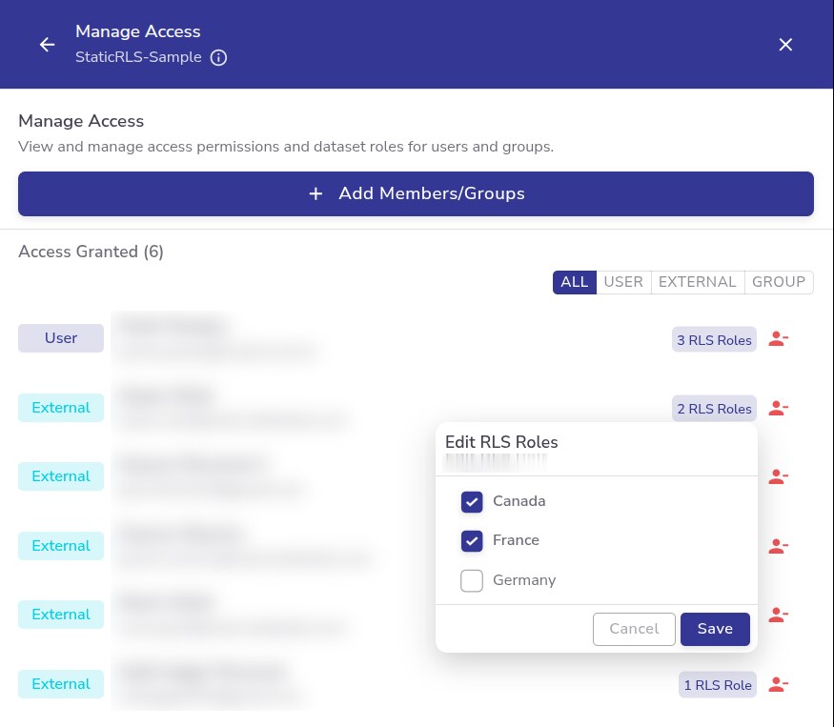Cancel the Edit RLS Roles popup

click(x=634, y=629)
